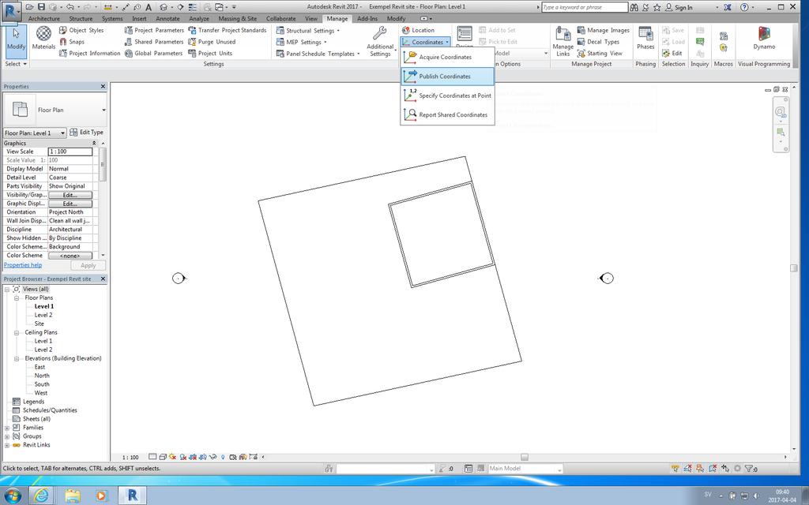Image resolution: width=809 pixels, height=505 pixels.
Task: Open Manage Images
Action: (603, 31)
